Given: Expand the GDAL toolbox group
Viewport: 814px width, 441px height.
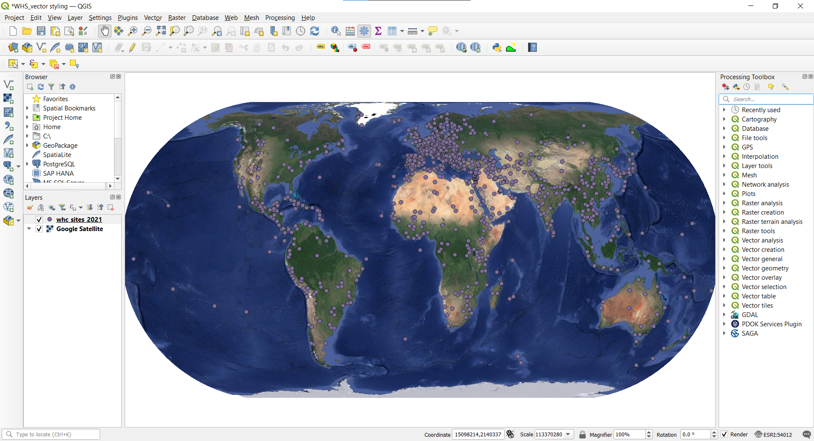Looking at the screenshot, I should click(725, 315).
